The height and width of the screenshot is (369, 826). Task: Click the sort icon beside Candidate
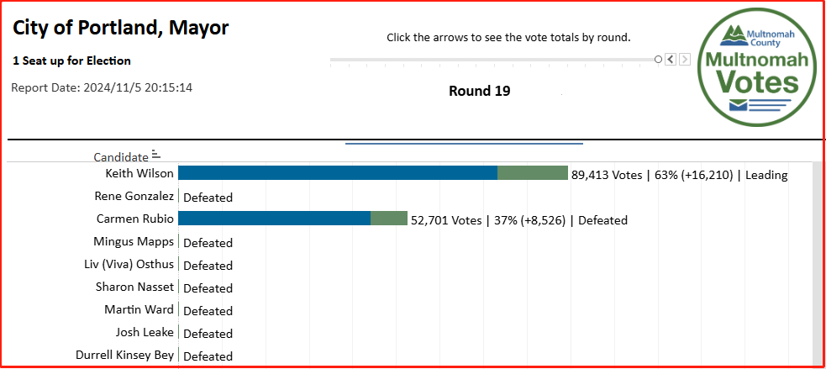pos(155,155)
